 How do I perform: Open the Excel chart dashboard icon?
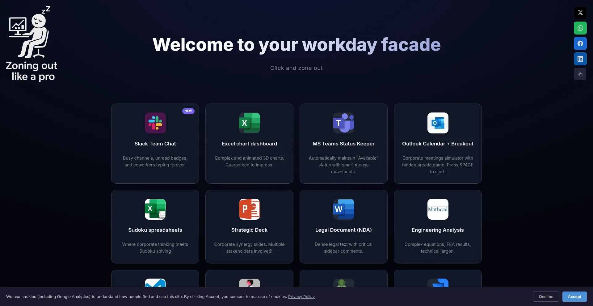point(250,123)
